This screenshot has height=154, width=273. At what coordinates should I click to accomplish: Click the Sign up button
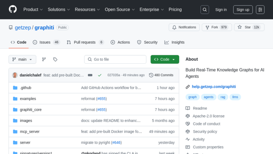tap(243, 9)
